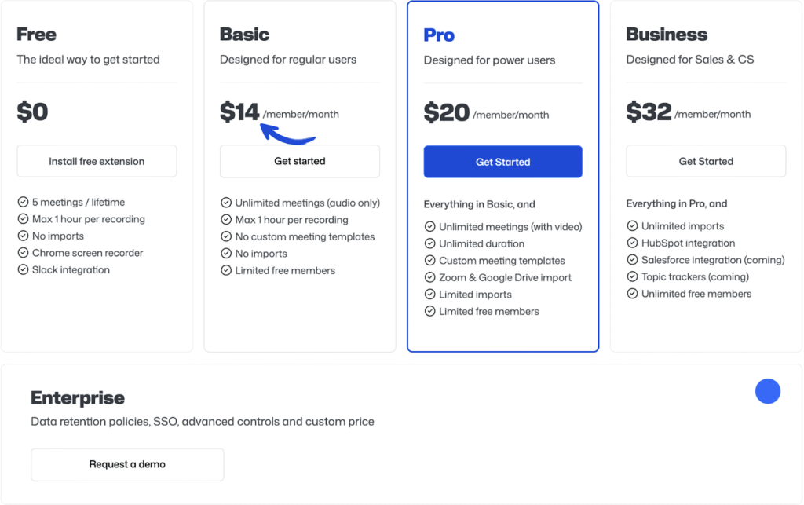
Task: Click the Request a demo button
Action: 126,464
